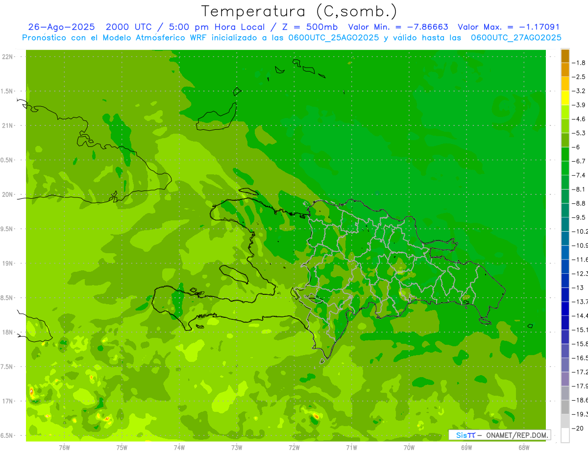This screenshot has width=588, height=454.
Task: Click the "72W" longitude label
Action: click(294, 448)
